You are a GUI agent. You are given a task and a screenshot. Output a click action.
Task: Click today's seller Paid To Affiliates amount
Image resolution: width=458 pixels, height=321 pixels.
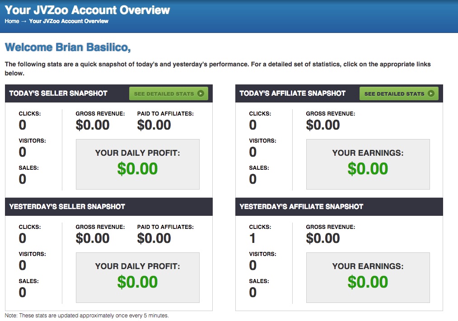click(x=154, y=125)
